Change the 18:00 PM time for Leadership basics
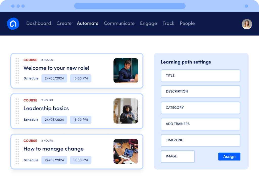 tap(80, 120)
